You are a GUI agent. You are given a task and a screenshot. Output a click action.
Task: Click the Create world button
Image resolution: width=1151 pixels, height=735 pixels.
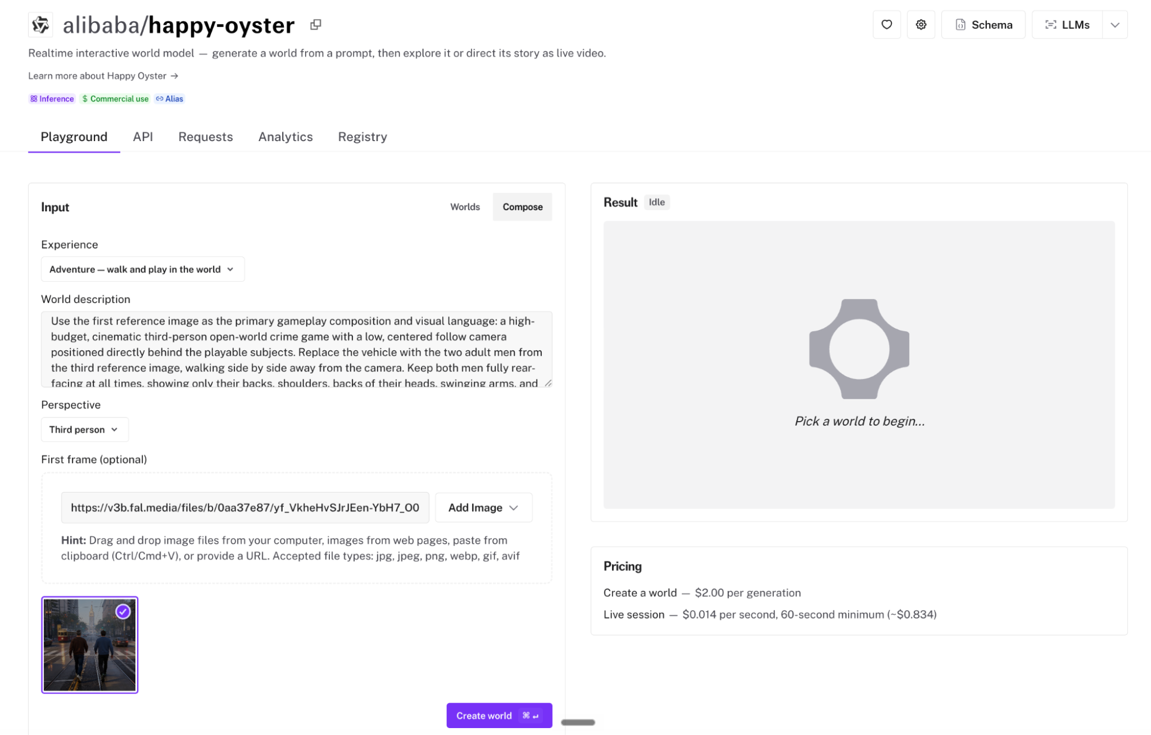pyautogui.click(x=499, y=715)
